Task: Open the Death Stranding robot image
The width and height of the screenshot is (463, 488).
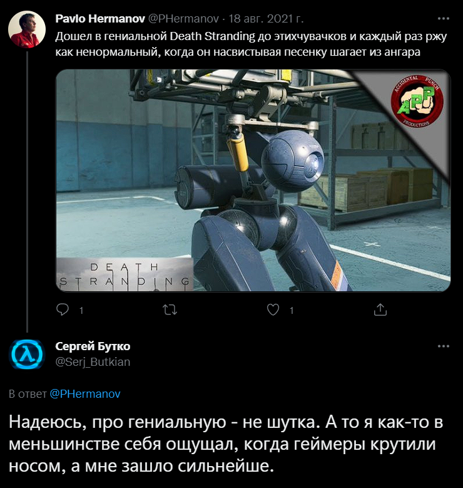Action: 253,180
